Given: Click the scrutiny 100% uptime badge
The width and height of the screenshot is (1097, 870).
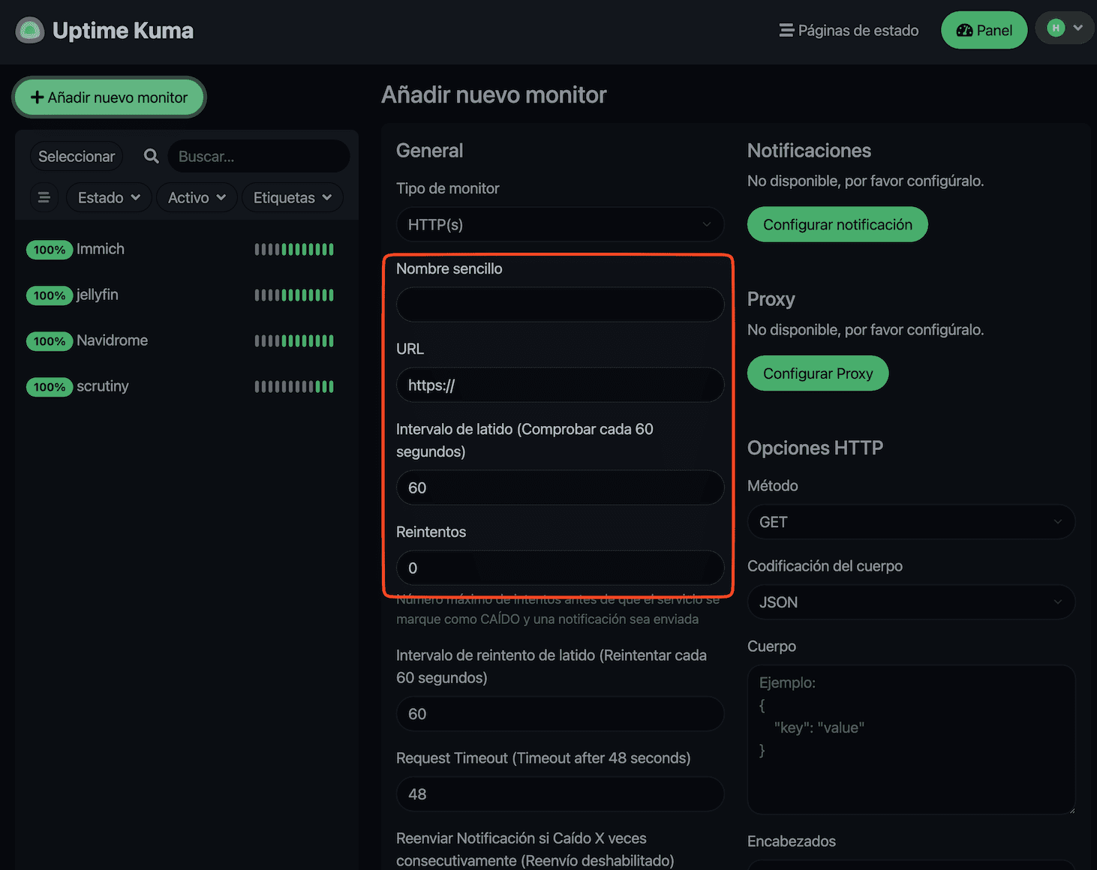Looking at the screenshot, I should coord(50,387).
